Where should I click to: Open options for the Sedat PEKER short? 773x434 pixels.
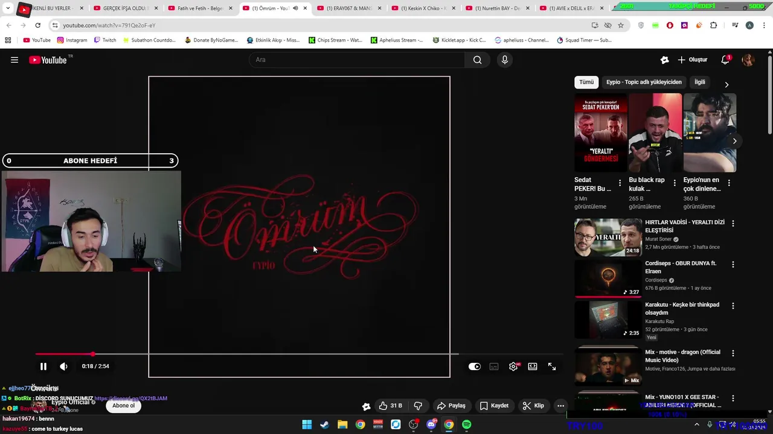[x=620, y=183]
